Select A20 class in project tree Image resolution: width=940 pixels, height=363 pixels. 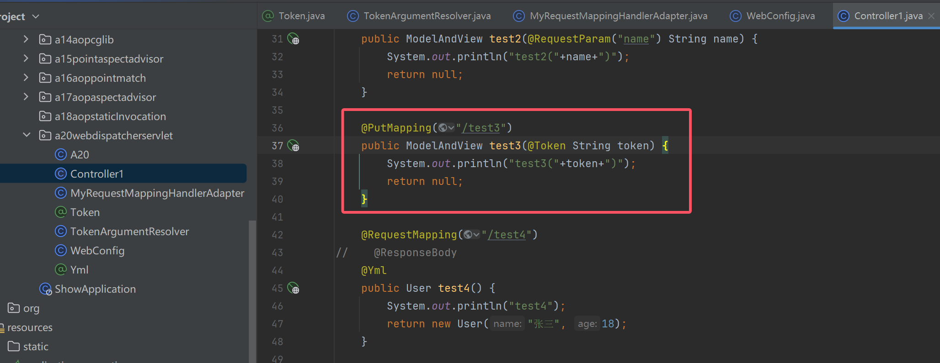pos(80,155)
